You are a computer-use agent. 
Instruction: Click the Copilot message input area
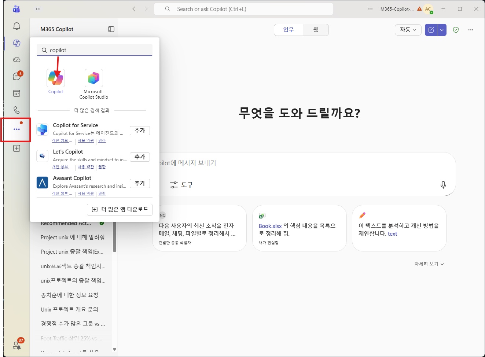click(x=304, y=163)
